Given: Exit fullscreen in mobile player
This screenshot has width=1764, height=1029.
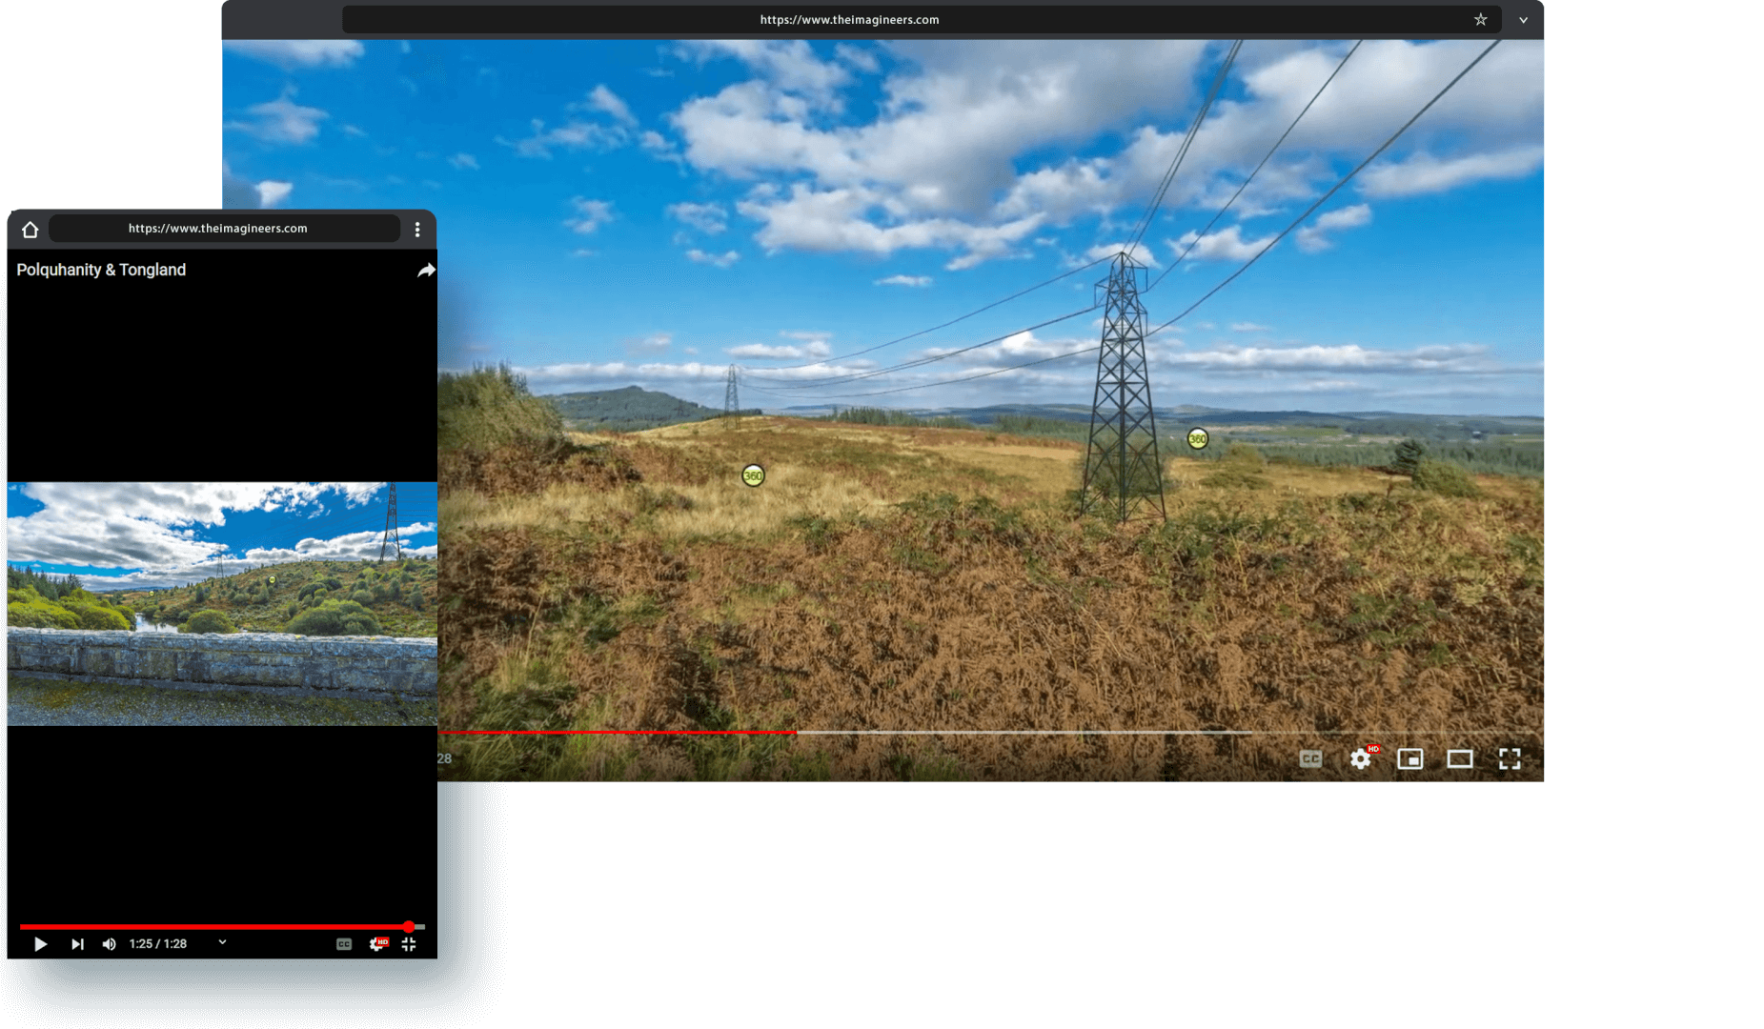Looking at the screenshot, I should [409, 944].
